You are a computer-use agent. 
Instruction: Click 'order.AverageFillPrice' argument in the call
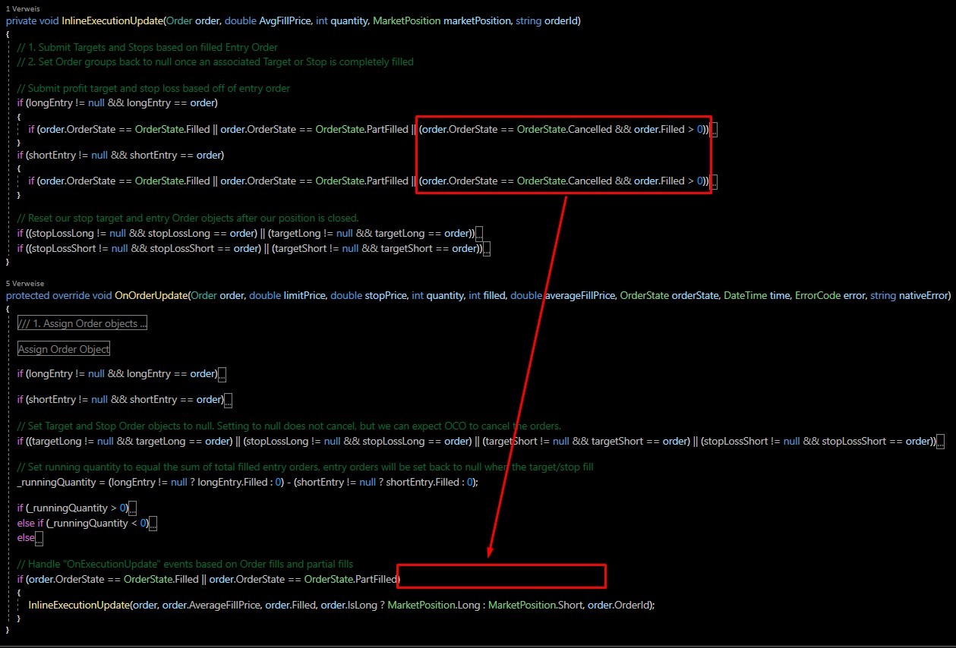click(x=212, y=606)
